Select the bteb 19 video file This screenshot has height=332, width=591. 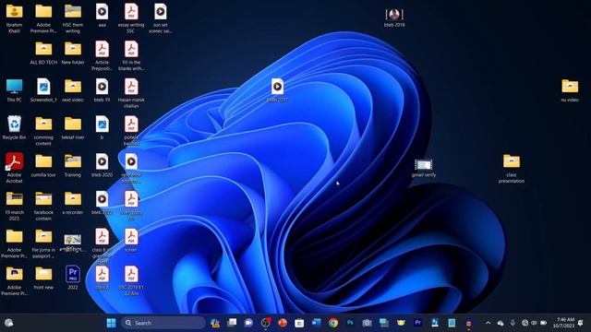pyautogui.click(x=103, y=90)
